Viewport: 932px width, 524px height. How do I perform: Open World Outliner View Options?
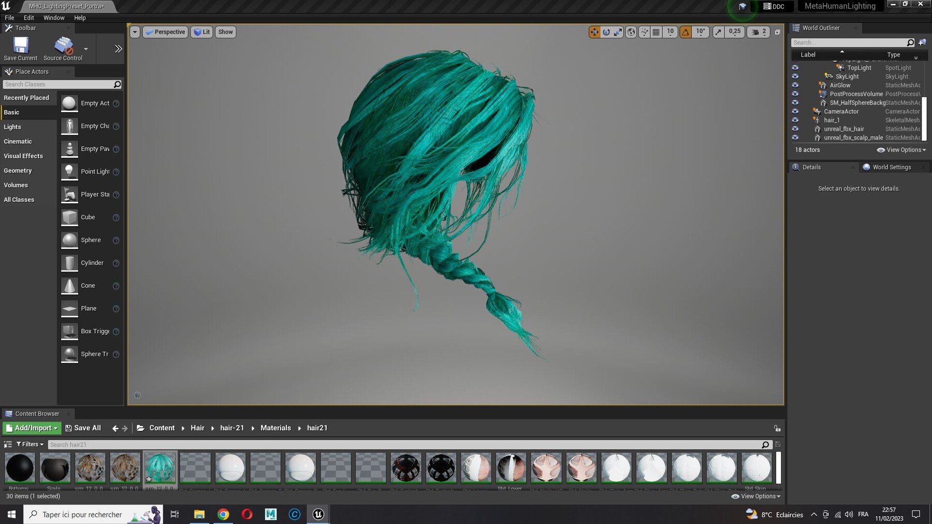(901, 150)
